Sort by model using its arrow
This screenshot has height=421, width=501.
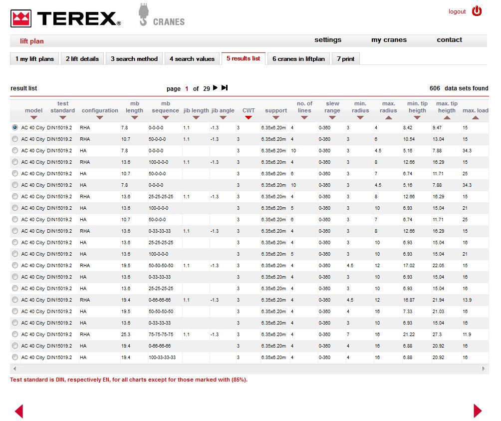pyautogui.click(x=34, y=118)
